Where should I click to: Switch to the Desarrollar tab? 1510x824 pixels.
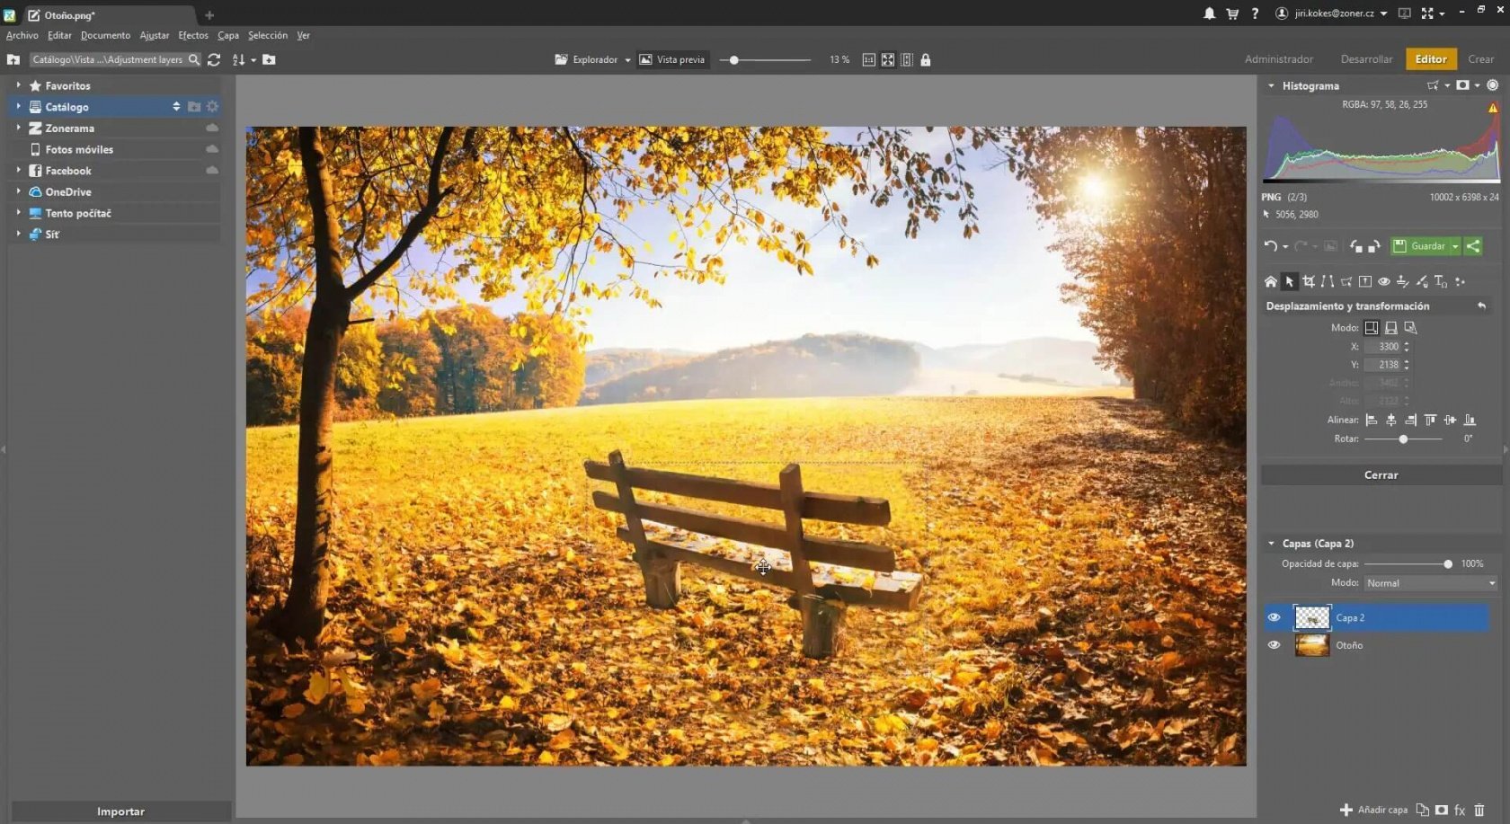1365,58
